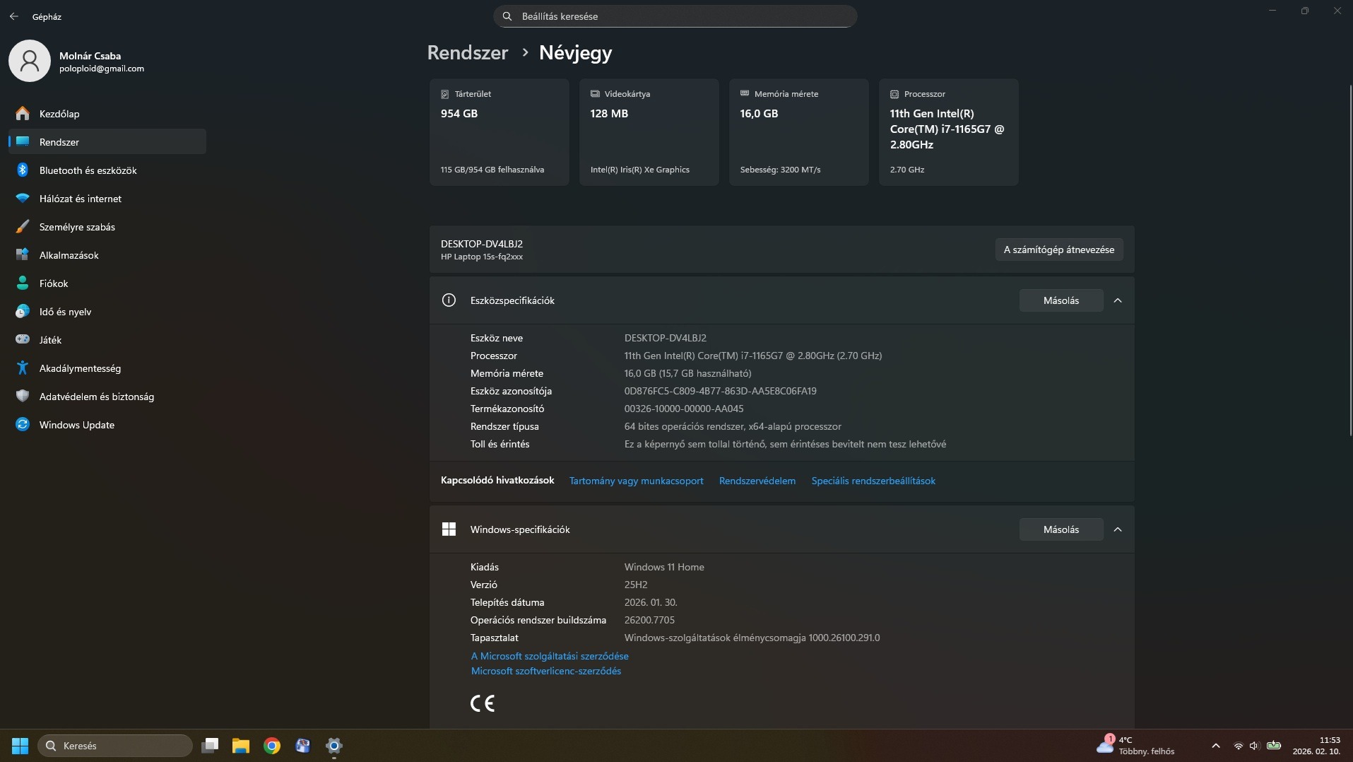This screenshot has height=762, width=1353.
Task: Click the Windows Update sync icon
Action: click(x=23, y=425)
